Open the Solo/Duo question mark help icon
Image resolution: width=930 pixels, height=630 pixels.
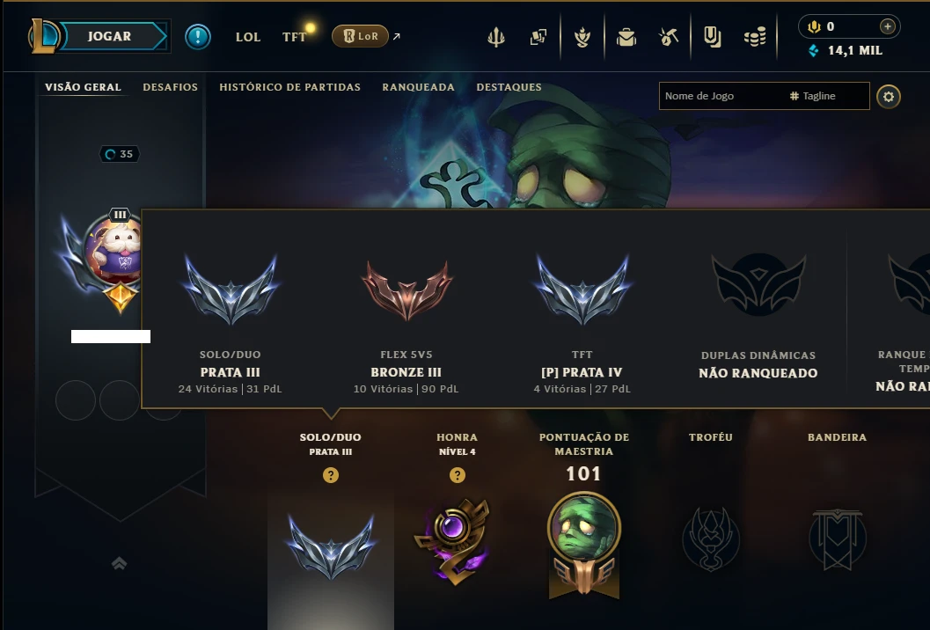click(x=330, y=475)
